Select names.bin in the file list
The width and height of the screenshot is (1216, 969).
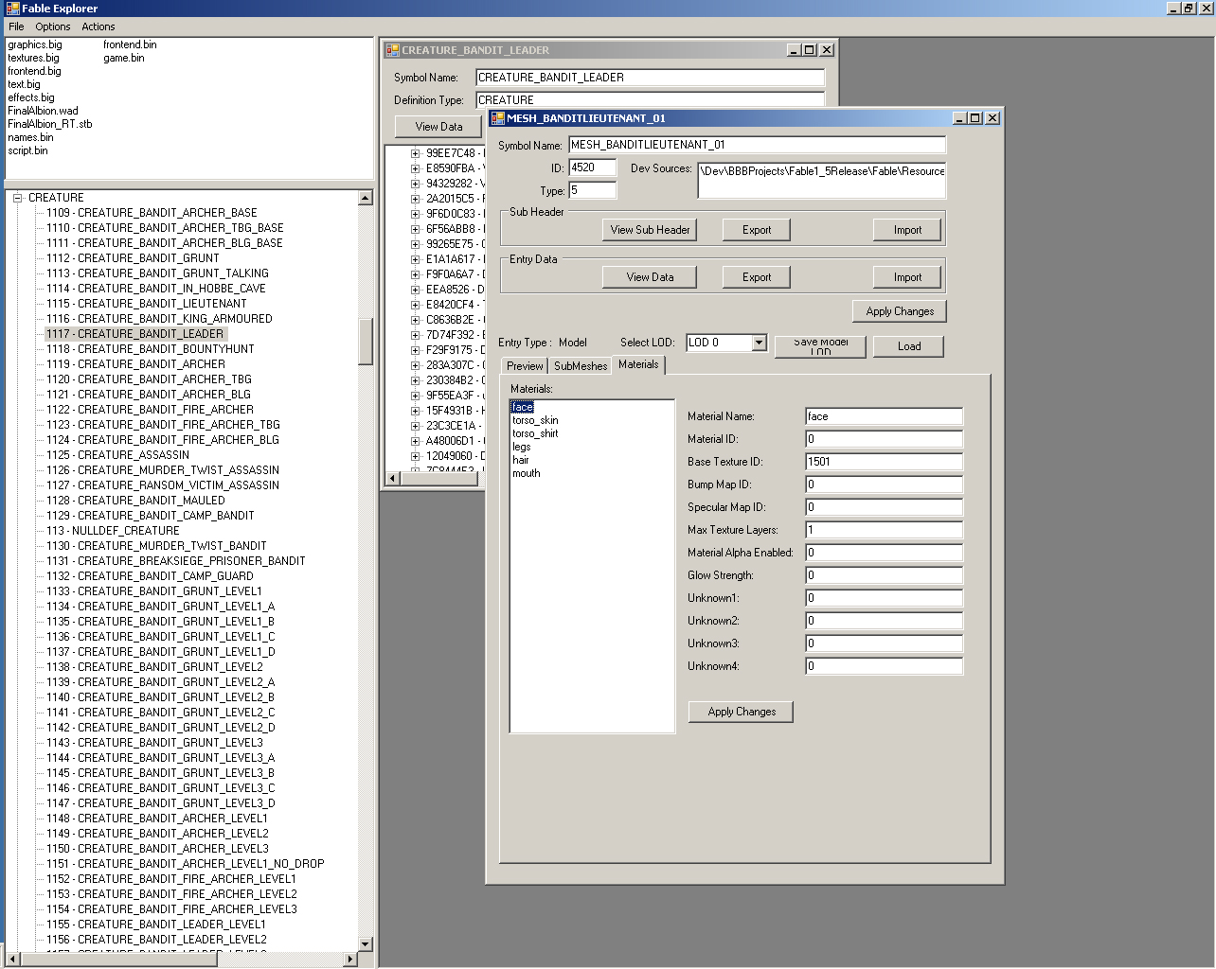pyautogui.click(x=30, y=137)
